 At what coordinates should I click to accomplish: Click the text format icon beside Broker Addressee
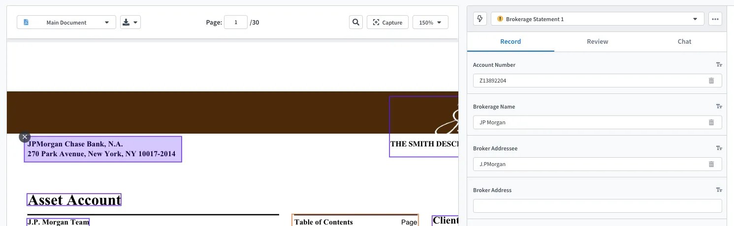coord(719,148)
